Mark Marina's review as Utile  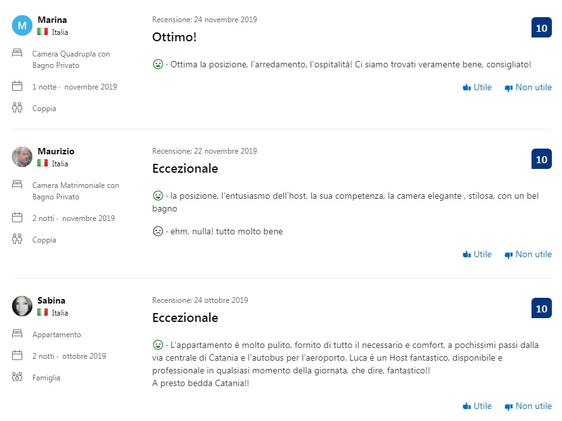click(478, 88)
